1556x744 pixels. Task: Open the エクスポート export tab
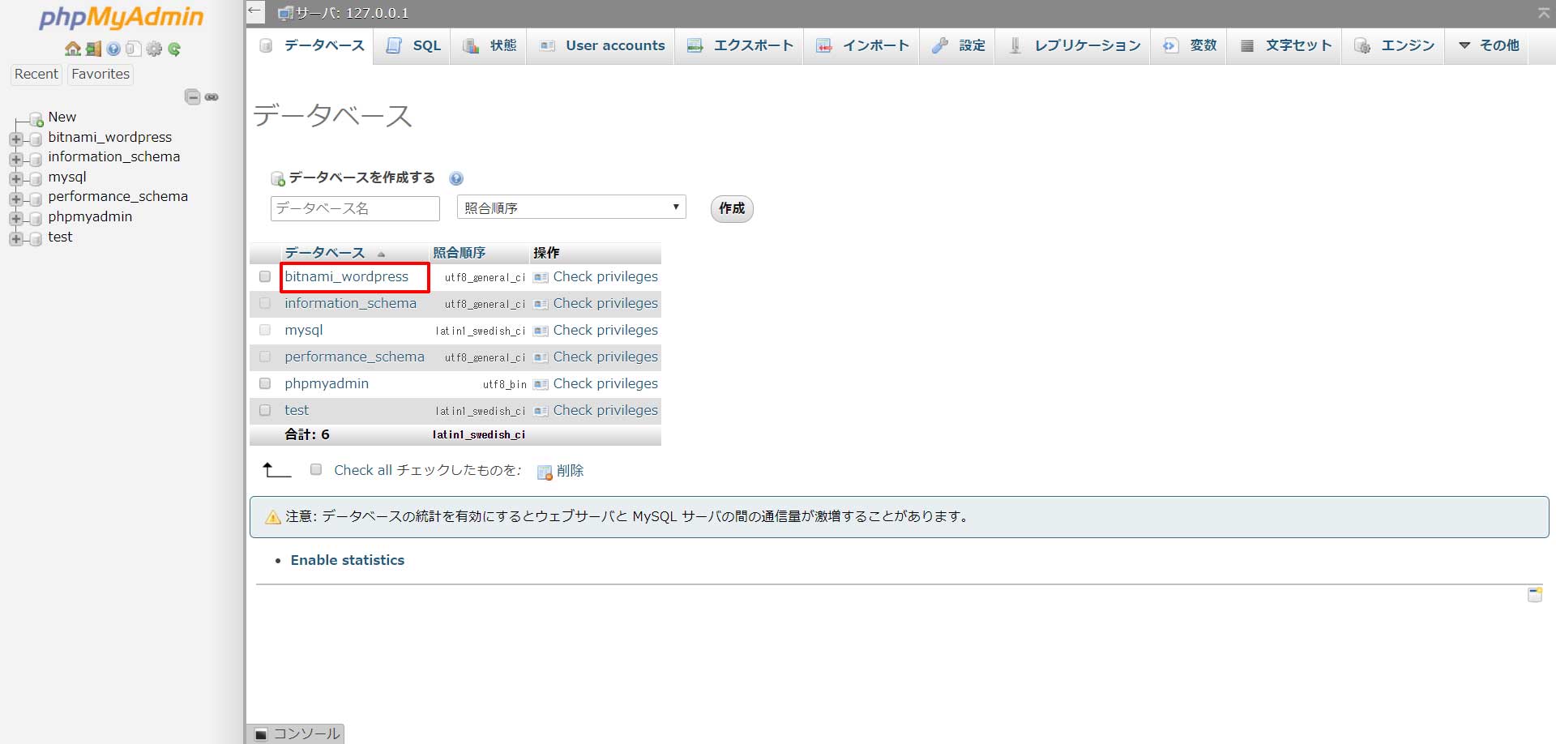740,45
